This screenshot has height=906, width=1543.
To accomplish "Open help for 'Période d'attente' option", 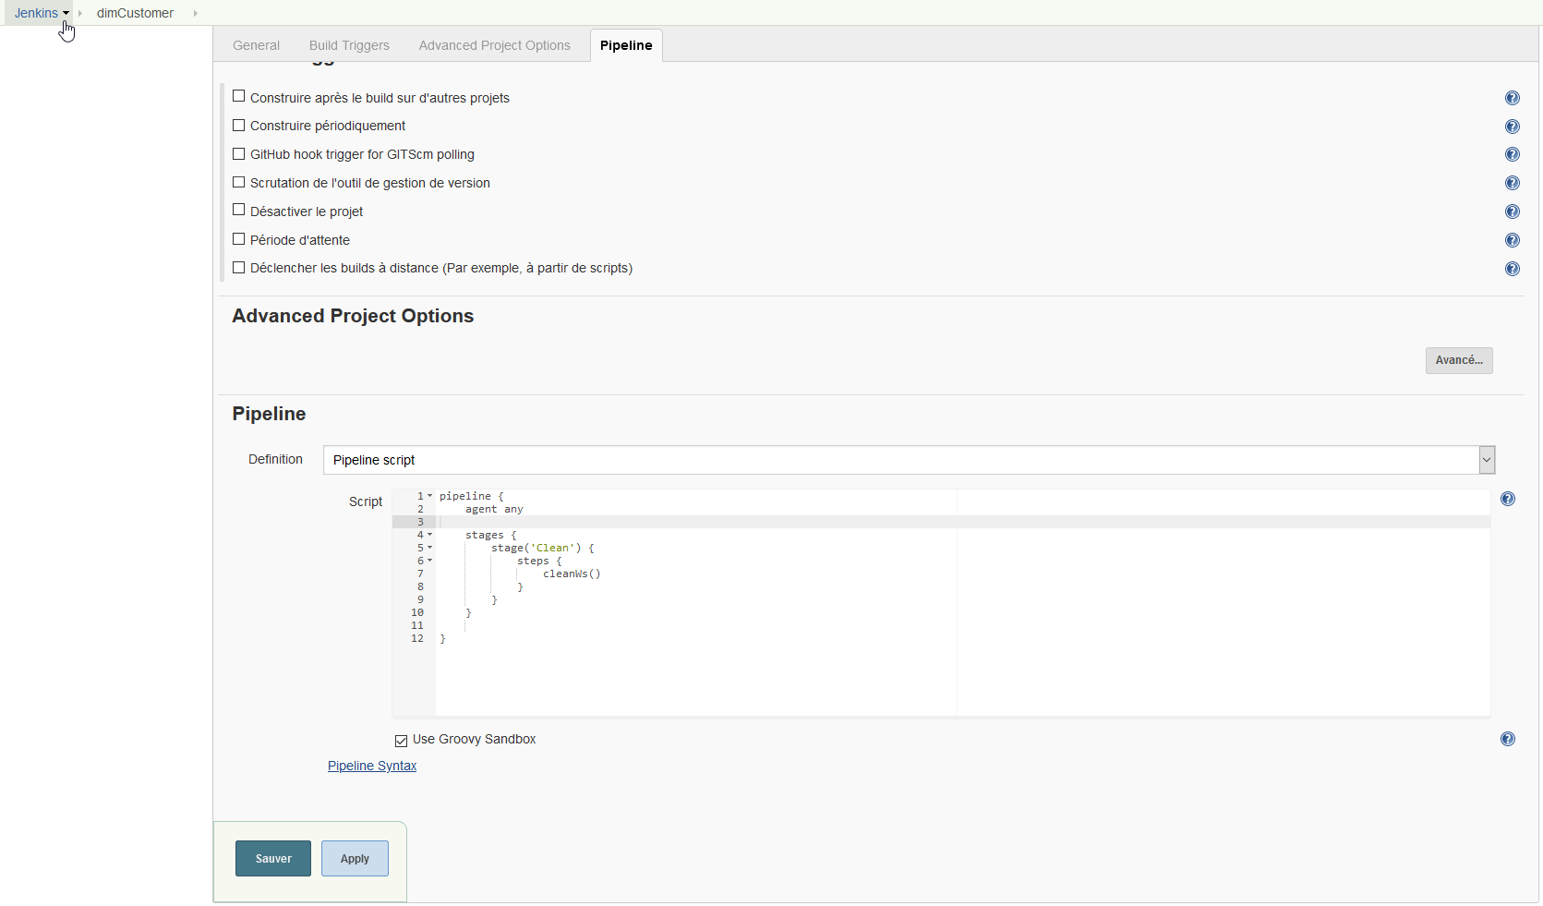I will (1513, 240).
